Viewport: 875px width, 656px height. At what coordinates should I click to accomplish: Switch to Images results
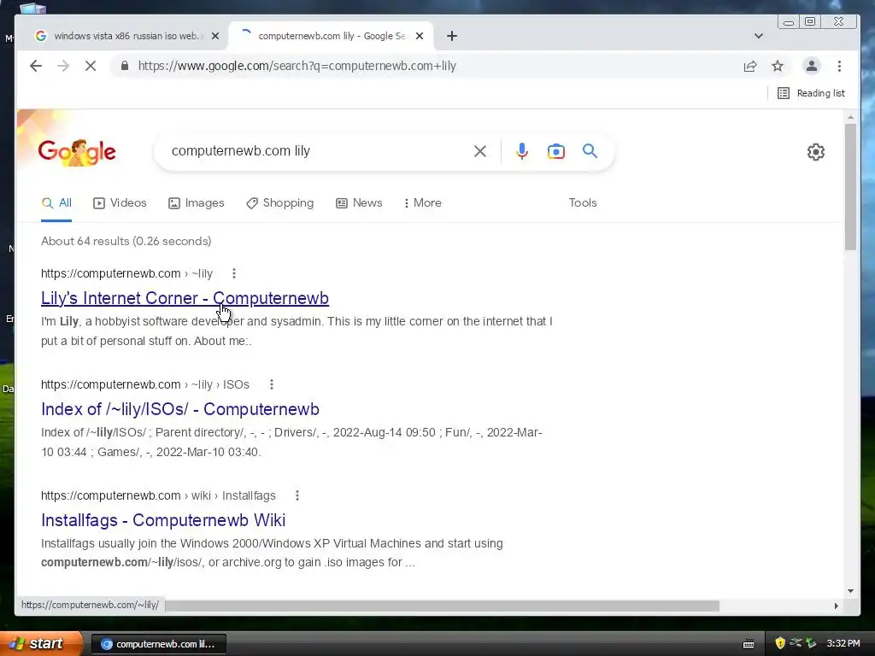(x=197, y=203)
